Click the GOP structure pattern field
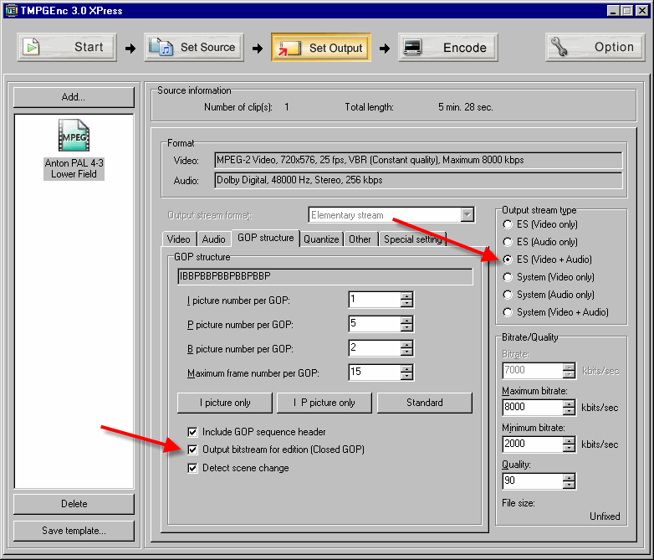The image size is (654, 560). point(325,276)
